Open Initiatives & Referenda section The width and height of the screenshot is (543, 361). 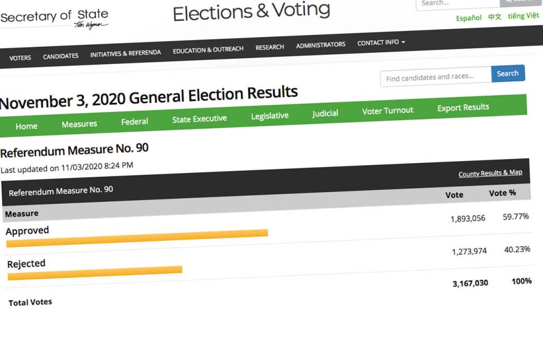126,52
